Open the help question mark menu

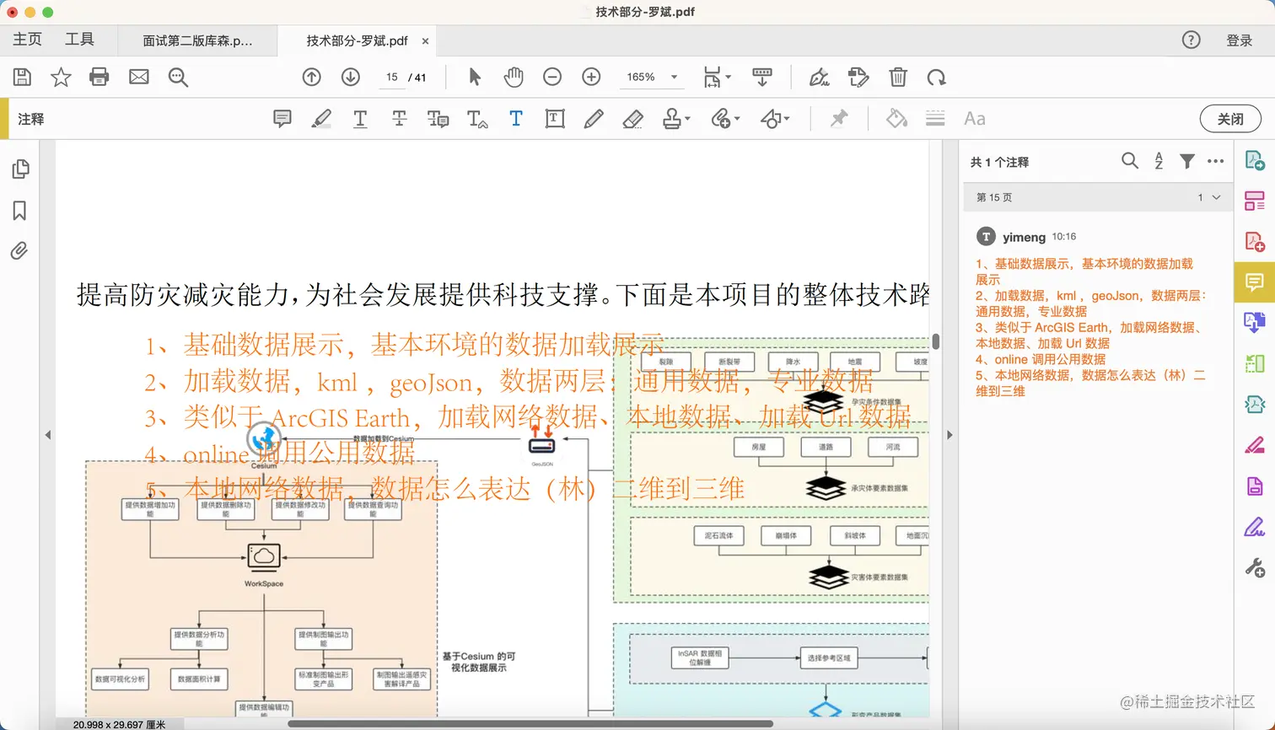pos(1191,40)
